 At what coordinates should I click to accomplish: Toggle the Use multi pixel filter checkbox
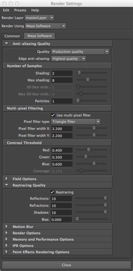click(x=53, y=115)
